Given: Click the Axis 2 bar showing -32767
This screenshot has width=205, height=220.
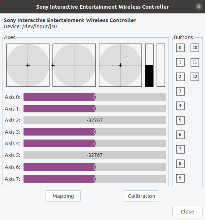Looking at the screenshot, I should pyautogui.click(x=95, y=120).
